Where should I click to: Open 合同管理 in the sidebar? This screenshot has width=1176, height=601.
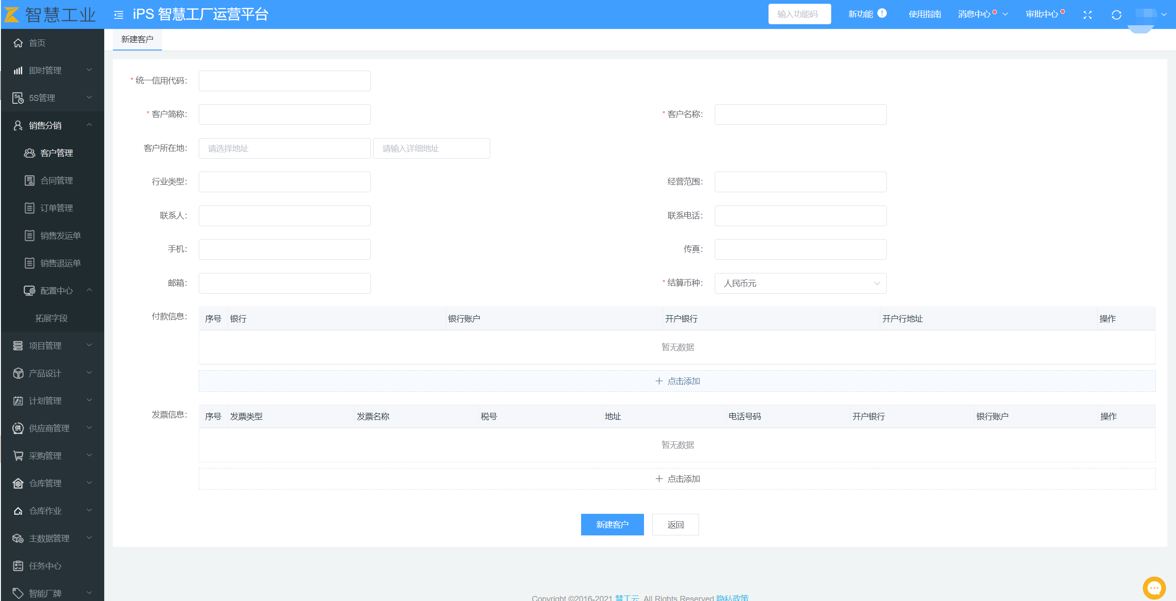pyautogui.click(x=56, y=180)
